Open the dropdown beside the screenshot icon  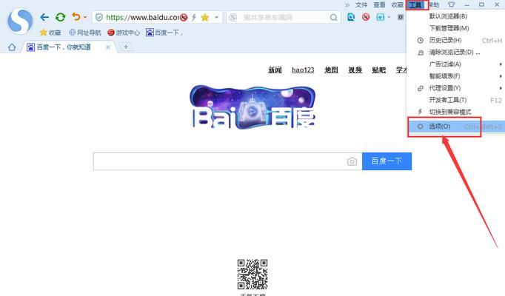389,17
